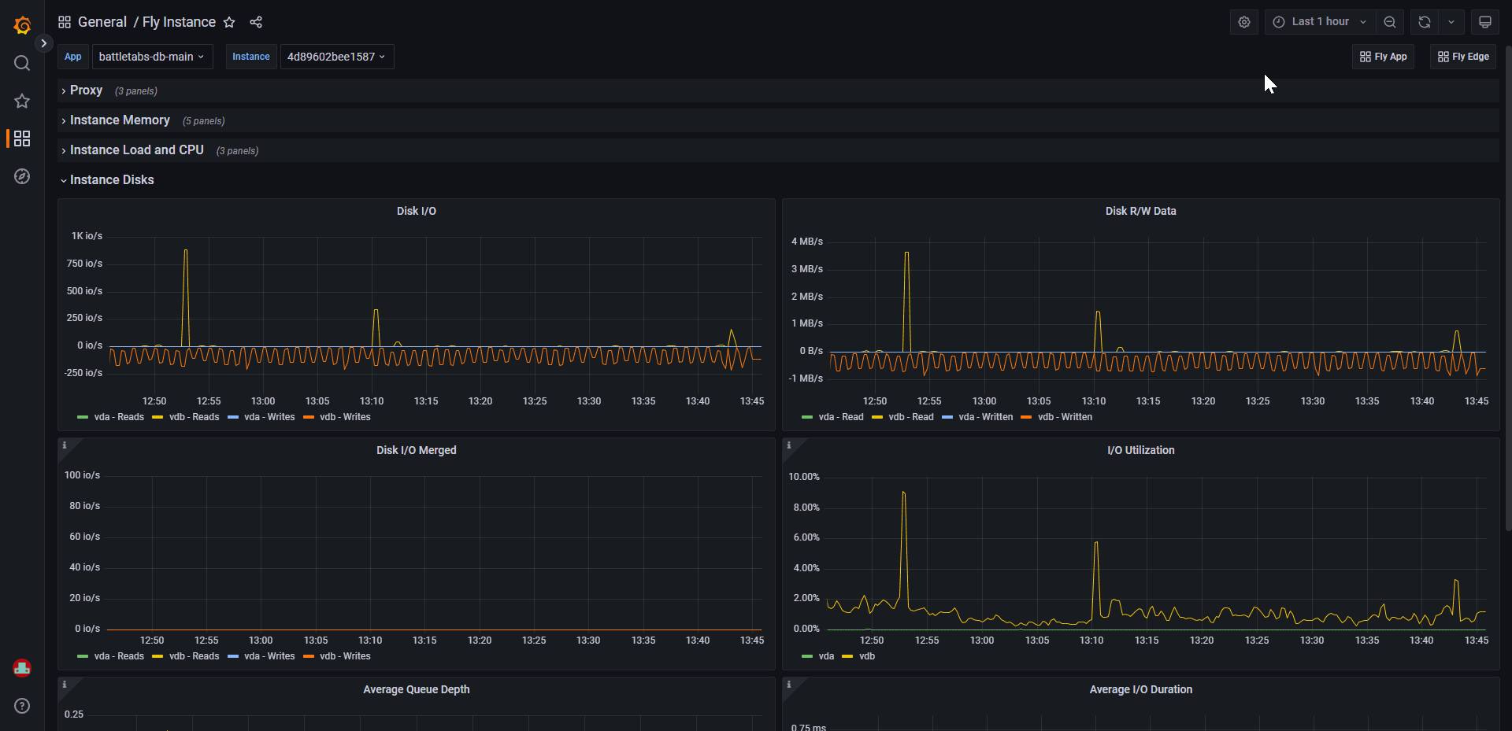Share the dashboard via share icon

pos(256,22)
